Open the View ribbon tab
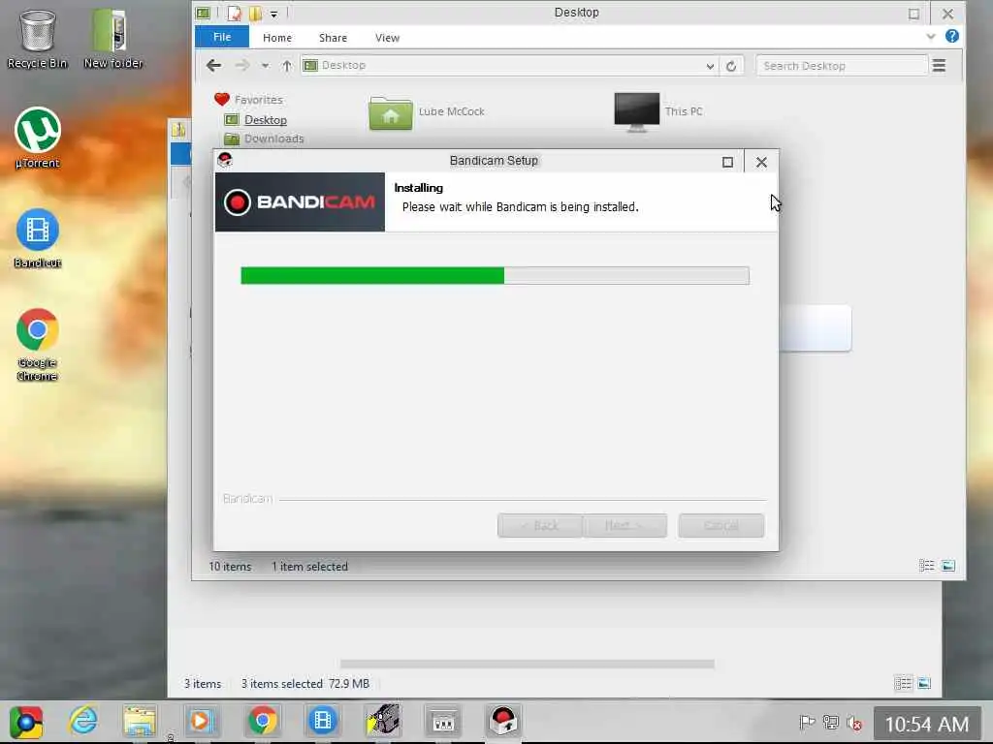The width and height of the screenshot is (993, 744). 387,38
